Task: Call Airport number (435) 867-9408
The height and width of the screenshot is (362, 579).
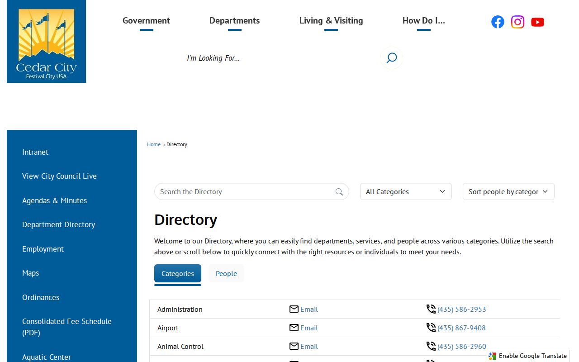Action: (x=461, y=328)
